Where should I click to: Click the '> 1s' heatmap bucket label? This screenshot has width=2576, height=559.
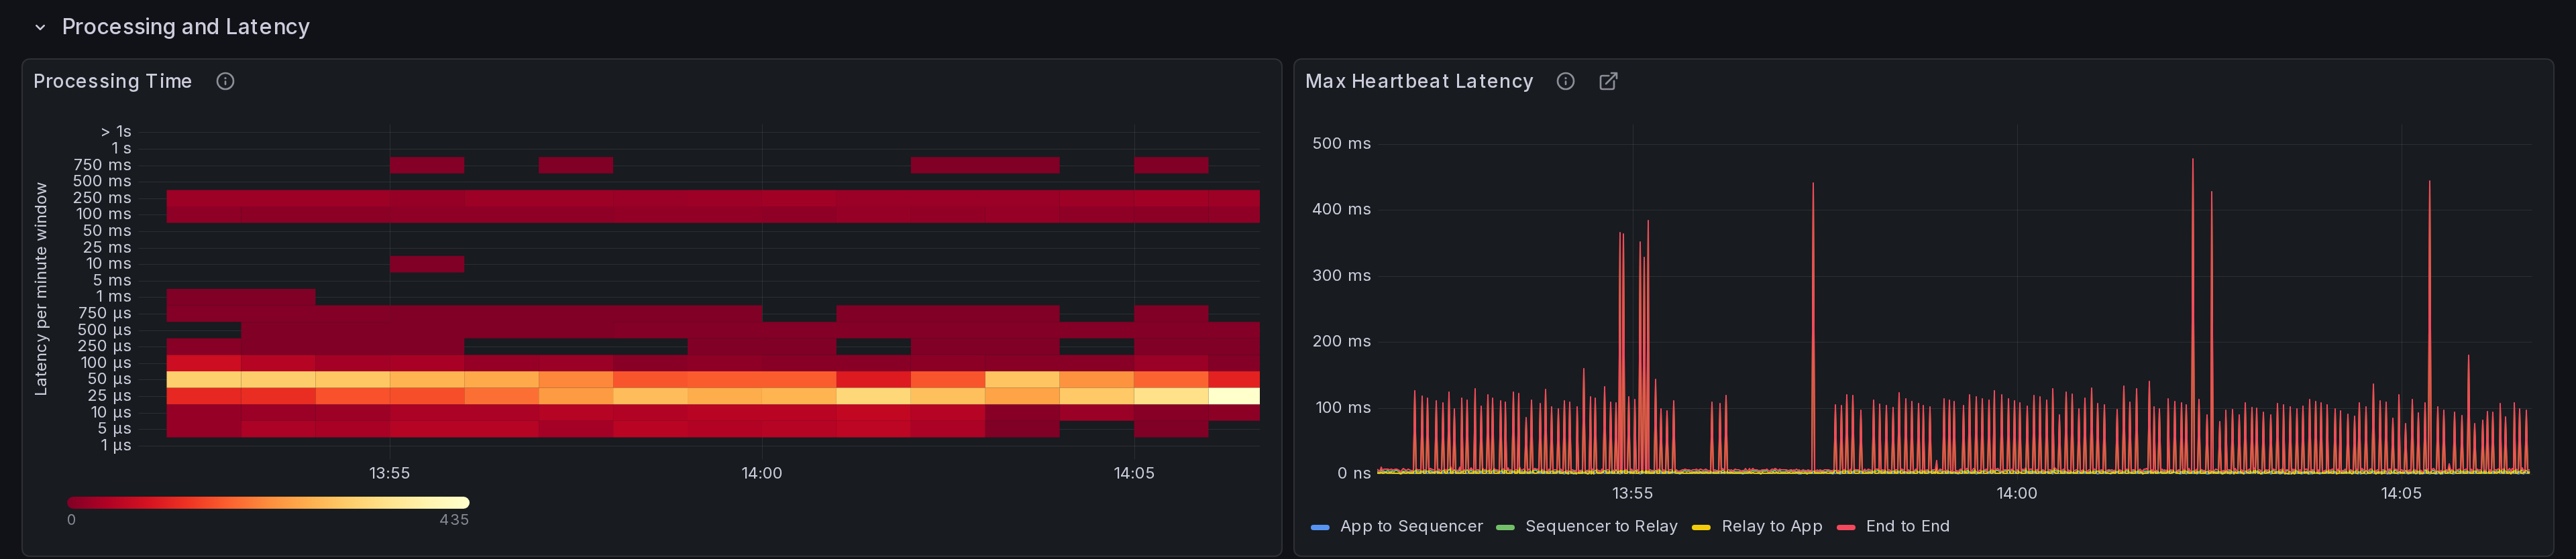point(116,131)
